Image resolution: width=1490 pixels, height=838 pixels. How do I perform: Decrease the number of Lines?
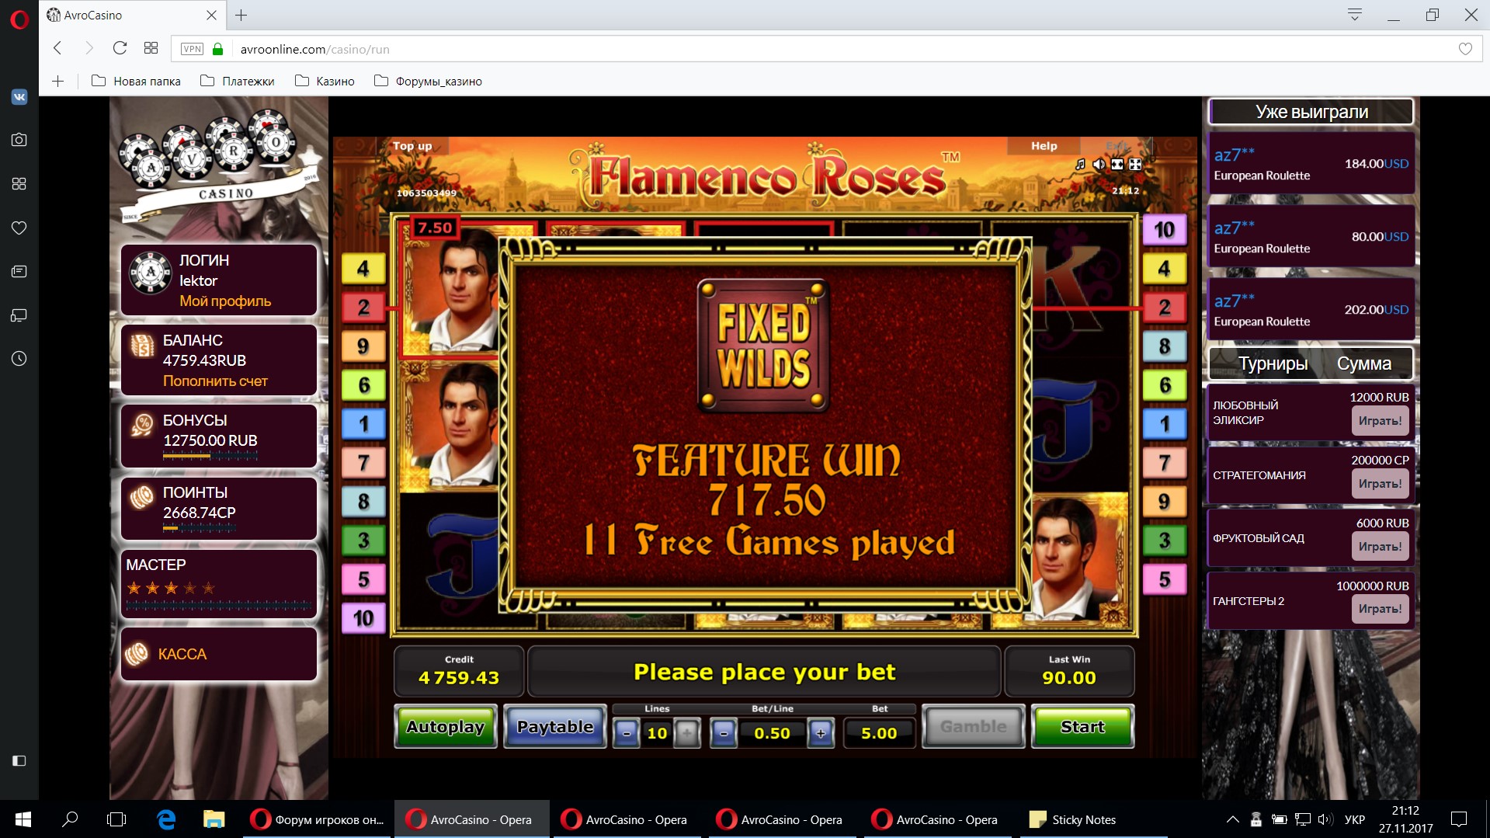(627, 733)
